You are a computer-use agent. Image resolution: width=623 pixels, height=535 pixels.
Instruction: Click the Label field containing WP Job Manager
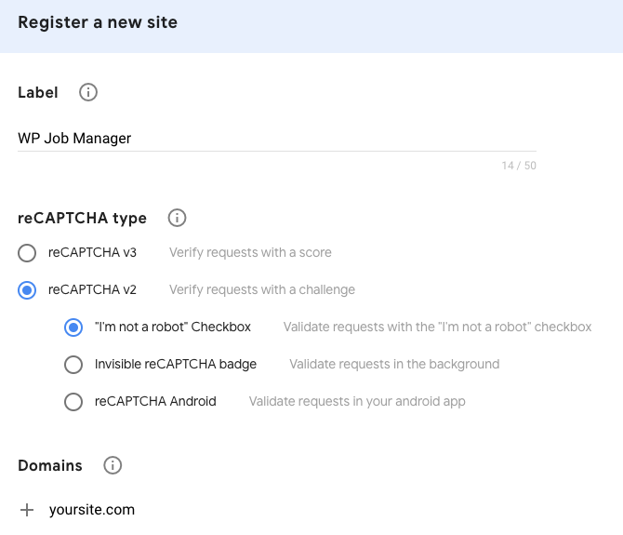click(x=277, y=139)
